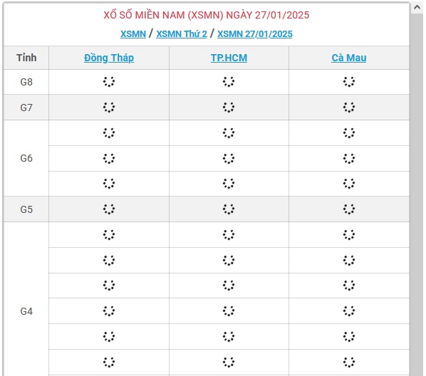This screenshot has width=426, height=376.
Task: Open the XSMN breadcrumb link
Action: [133, 34]
